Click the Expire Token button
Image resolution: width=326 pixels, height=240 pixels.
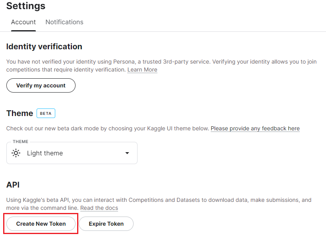tap(106, 224)
